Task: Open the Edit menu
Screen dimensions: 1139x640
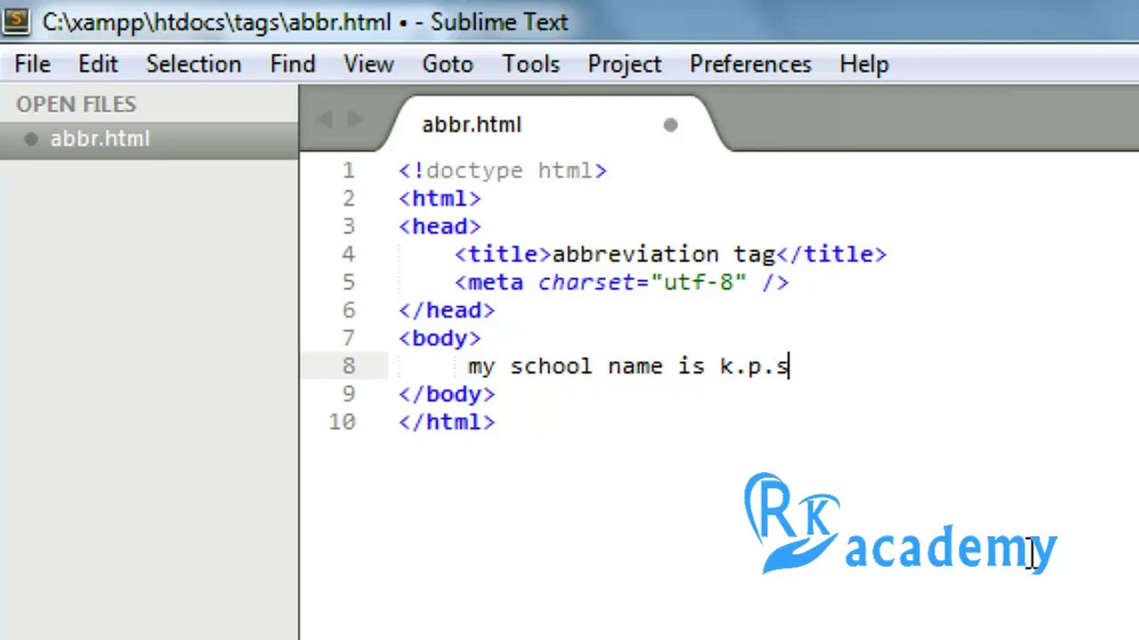Action: (x=98, y=64)
